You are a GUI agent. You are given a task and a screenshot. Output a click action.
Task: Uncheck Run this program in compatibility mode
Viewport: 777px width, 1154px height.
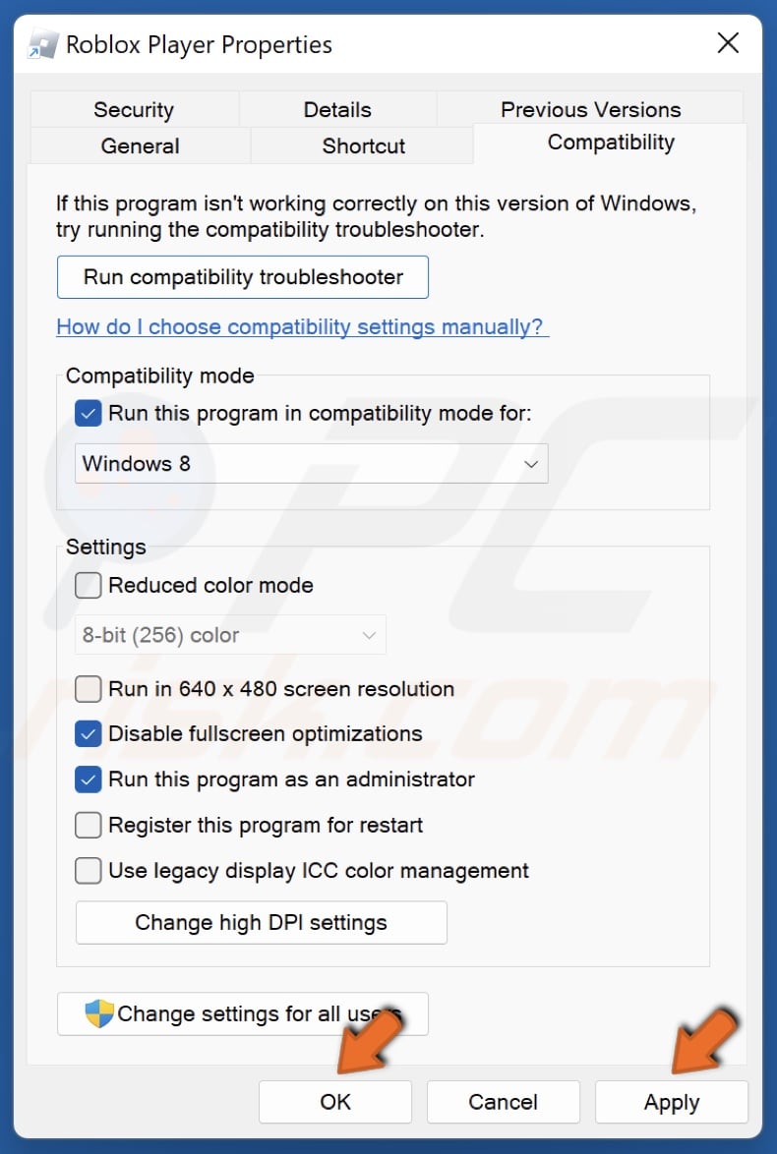pos(88,413)
